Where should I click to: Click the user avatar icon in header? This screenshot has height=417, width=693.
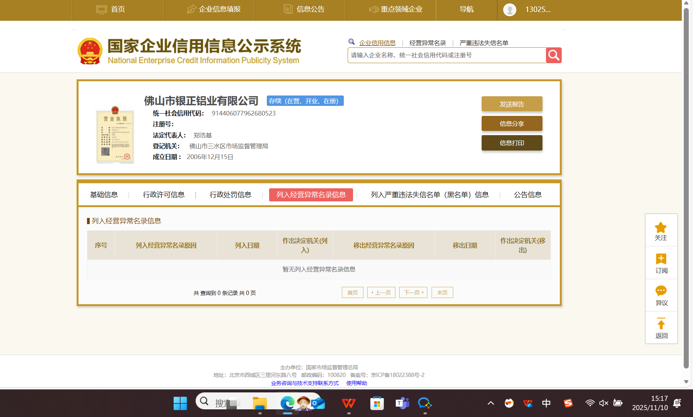(510, 10)
